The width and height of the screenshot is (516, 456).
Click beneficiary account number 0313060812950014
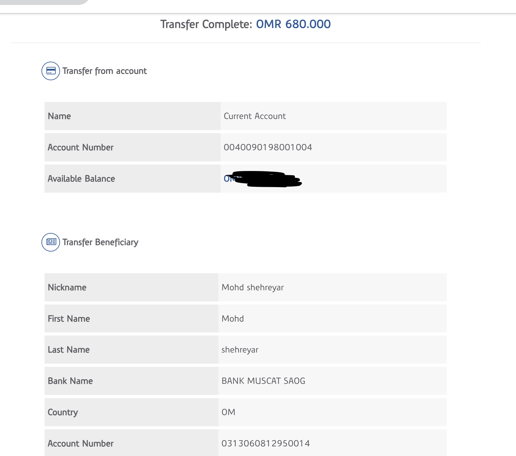click(265, 444)
